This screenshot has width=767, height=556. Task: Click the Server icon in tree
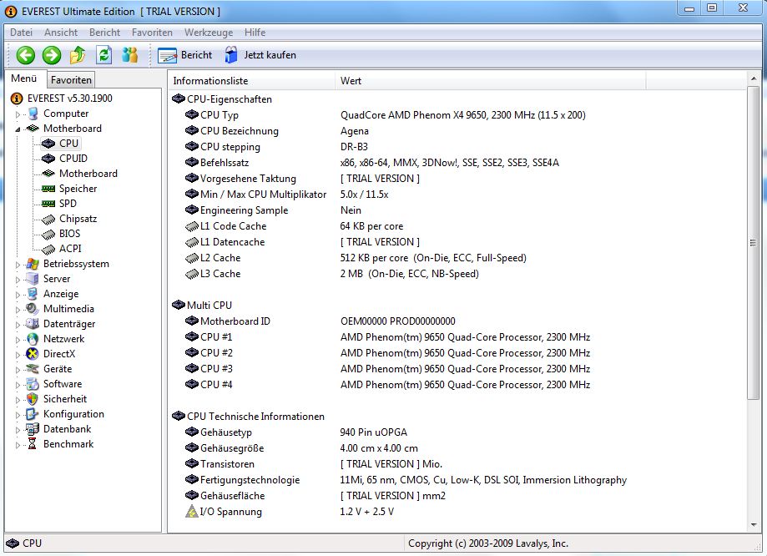33,279
